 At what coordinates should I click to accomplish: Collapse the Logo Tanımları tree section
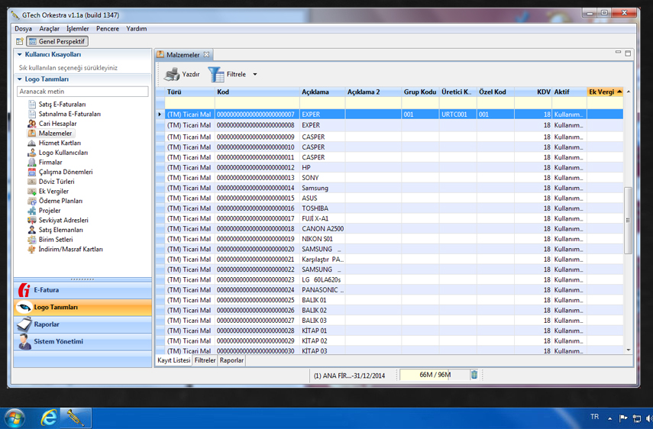[x=20, y=79]
